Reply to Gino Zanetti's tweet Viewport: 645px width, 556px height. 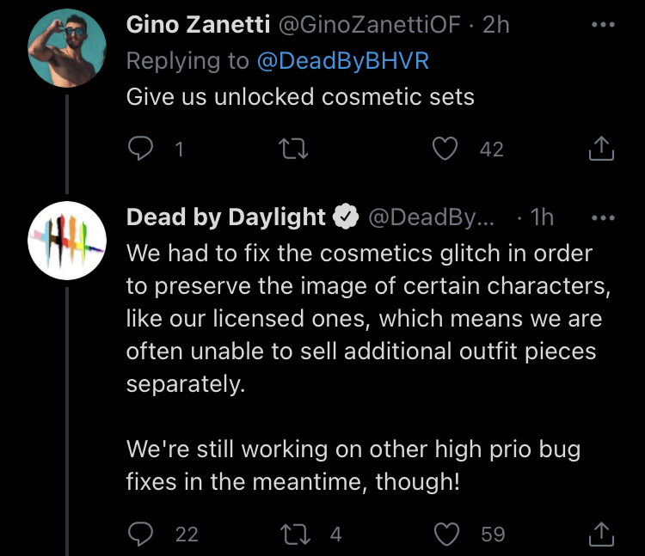(141, 149)
